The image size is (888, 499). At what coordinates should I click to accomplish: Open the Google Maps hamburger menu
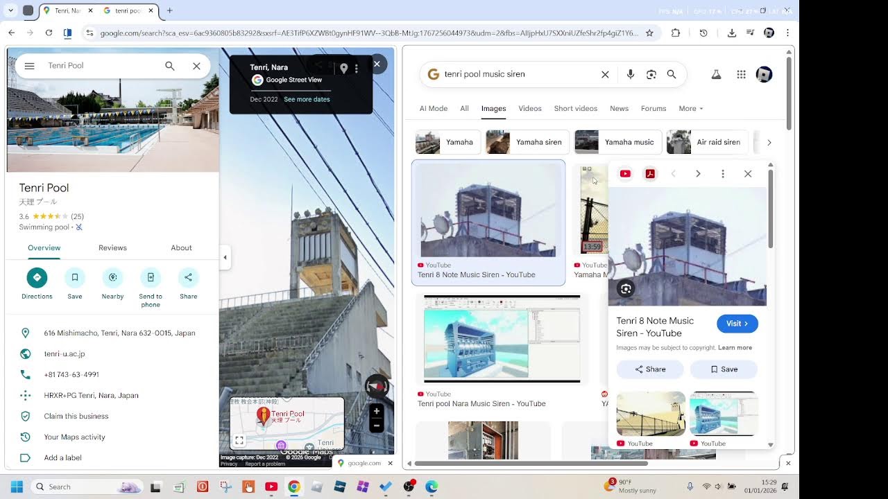pos(29,66)
